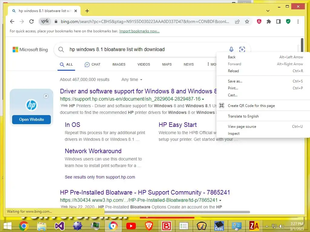Select Create QR Code for this page

263,106
